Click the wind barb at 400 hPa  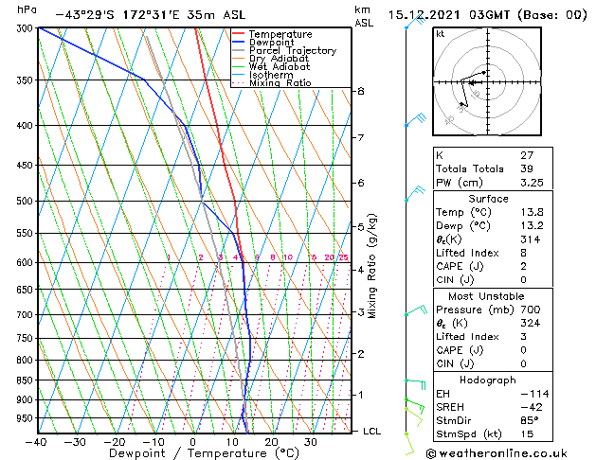click(x=414, y=120)
